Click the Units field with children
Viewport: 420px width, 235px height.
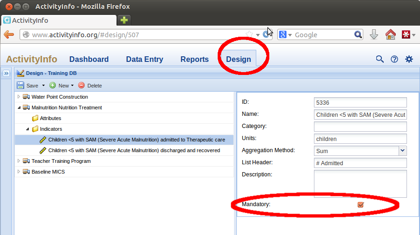pyautogui.click(x=360, y=139)
